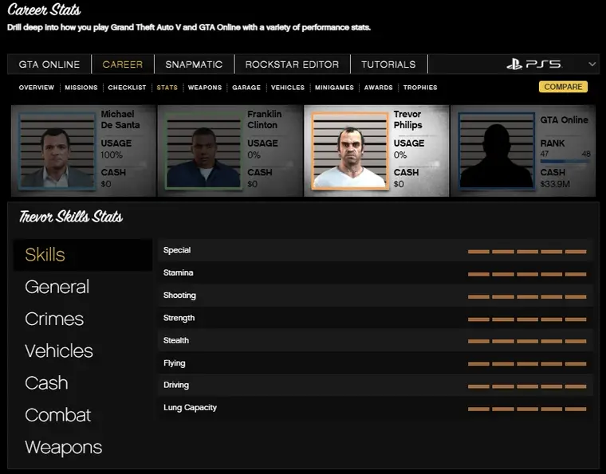This screenshot has width=606, height=474.
Task: Select the STATS sub-menu item
Action: (x=167, y=88)
